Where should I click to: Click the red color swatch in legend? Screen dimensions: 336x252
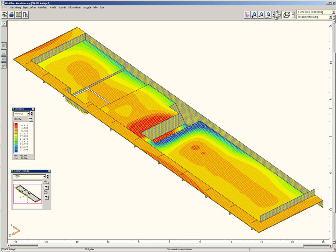[16, 125]
